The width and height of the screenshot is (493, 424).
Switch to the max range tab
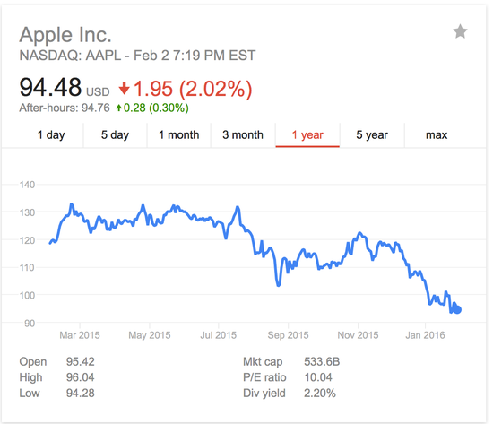pyautogui.click(x=437, y=135)
